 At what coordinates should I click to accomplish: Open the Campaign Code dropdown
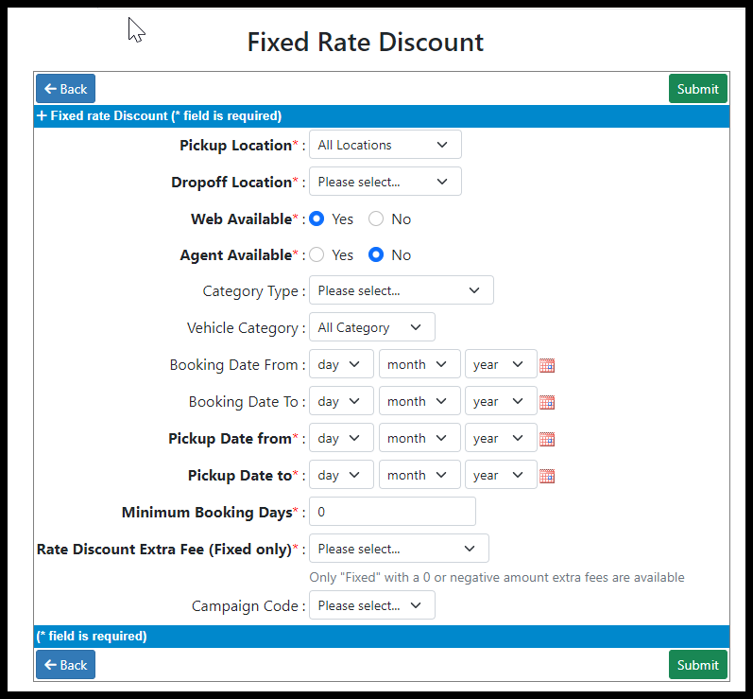pyautogui.click(x=372, y=604)
